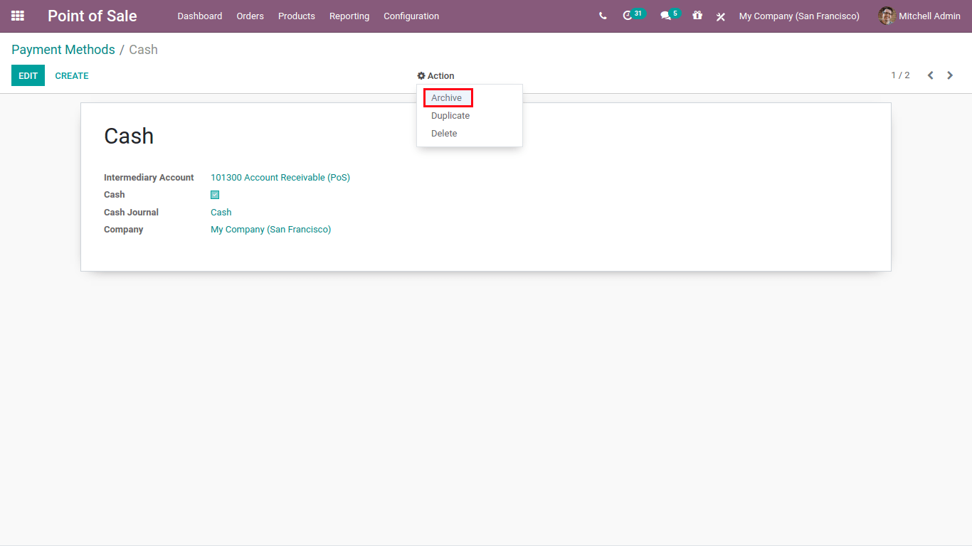The height and width of the screenshot is (546, 972).
Task: Click the phone call icon
Action: tap(603, 16)
